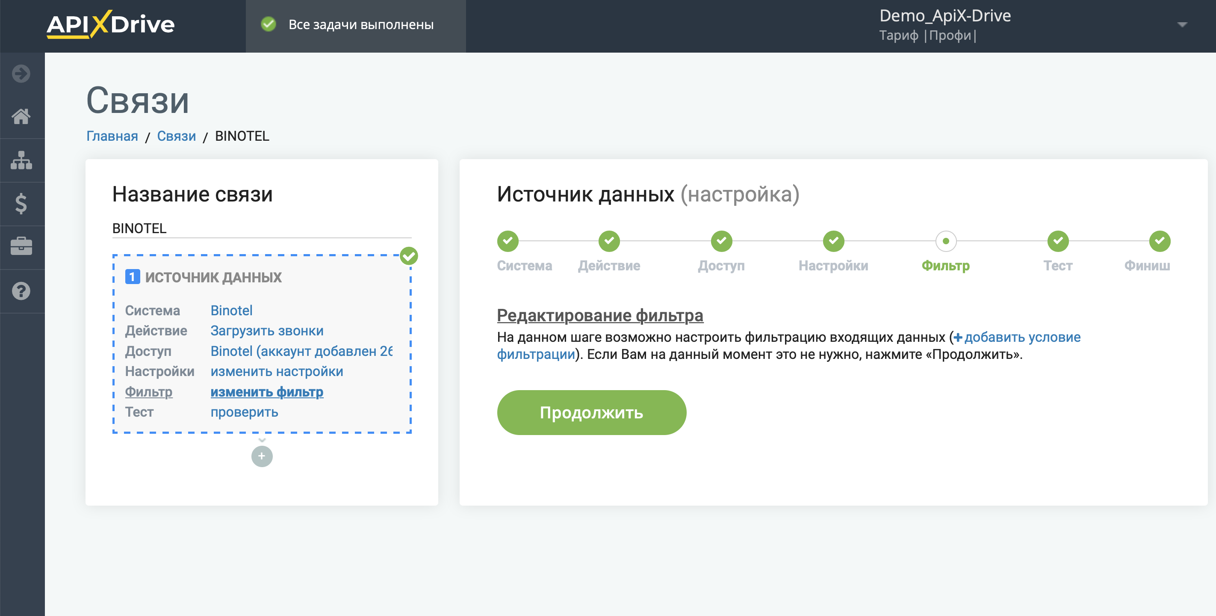Click the ApiX-Drive logo
The height and width of the screenshot is (616, 1216).
click(110, 24)
